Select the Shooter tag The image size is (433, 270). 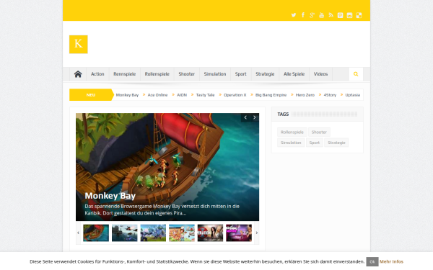point(319,132)
